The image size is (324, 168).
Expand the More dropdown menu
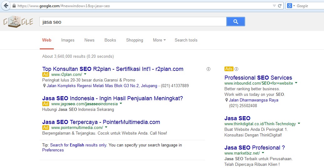coord(159,40)
